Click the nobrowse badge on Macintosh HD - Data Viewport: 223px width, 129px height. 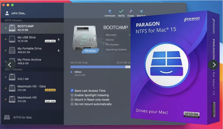[50, 90]
